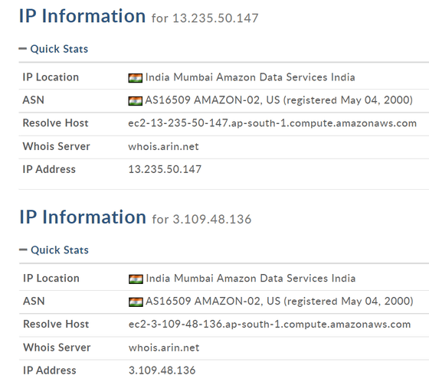Click IP Address value 3.109.48.136 in table
The image size is (429, 385).
(x=162, y=370)
